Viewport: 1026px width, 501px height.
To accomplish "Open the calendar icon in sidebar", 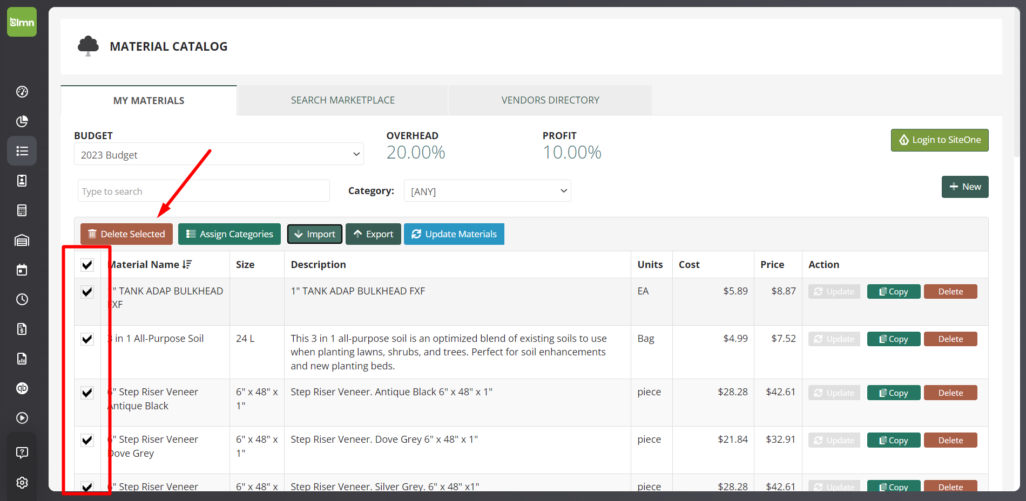I will pos(22,270).
